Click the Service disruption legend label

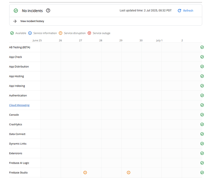click(x=75, y=33)
